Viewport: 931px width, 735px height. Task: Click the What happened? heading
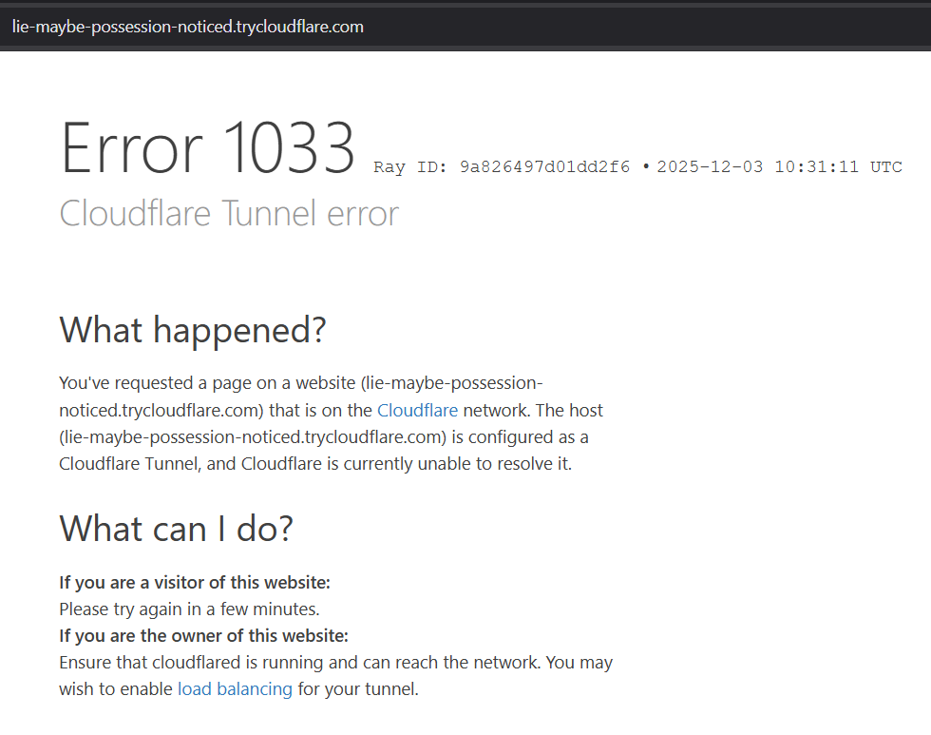click(x=193, y=330)
